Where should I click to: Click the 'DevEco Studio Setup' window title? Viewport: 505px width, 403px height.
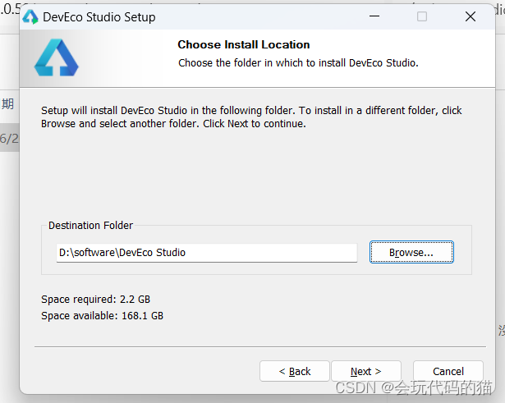point(99,17)
